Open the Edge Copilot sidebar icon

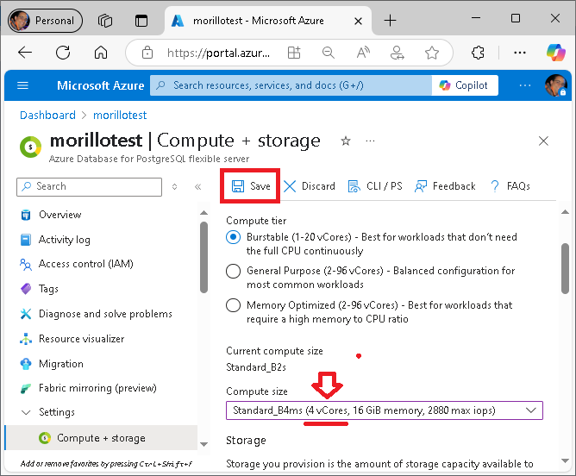pyautogui.click(x=555, y=53)
